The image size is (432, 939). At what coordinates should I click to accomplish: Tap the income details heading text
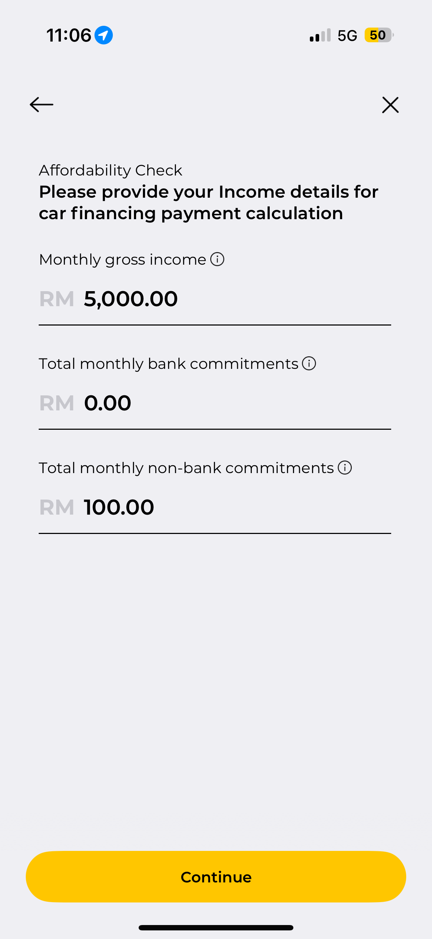point(208,203)
